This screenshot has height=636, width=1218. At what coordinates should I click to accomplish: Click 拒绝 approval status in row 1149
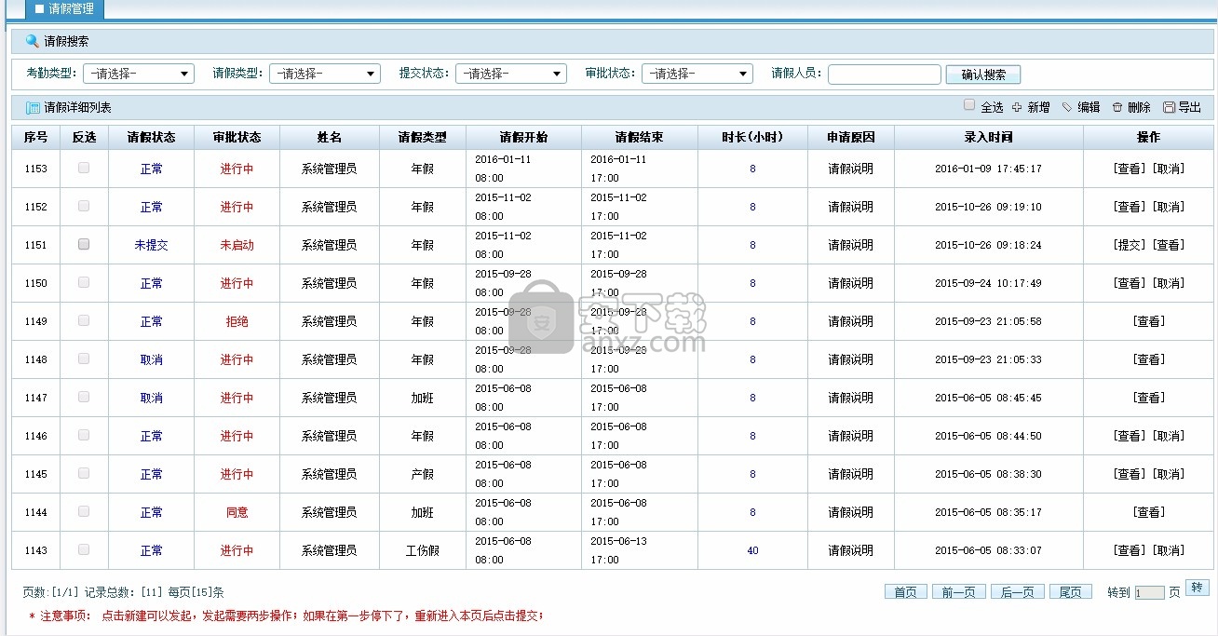pyautogui.click(x=237, y=321)
